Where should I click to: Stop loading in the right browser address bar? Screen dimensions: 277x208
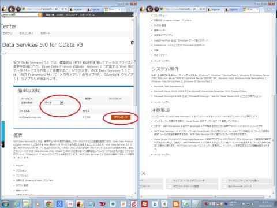point(204,9)
